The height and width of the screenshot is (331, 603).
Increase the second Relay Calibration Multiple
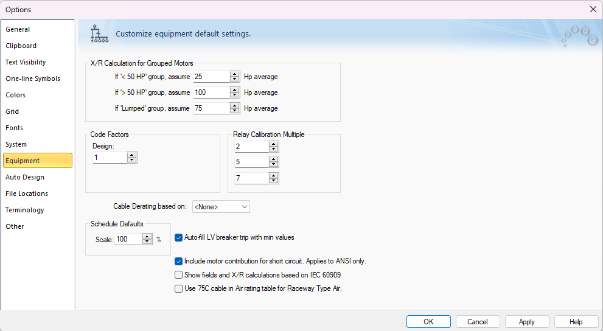(274, 159)
